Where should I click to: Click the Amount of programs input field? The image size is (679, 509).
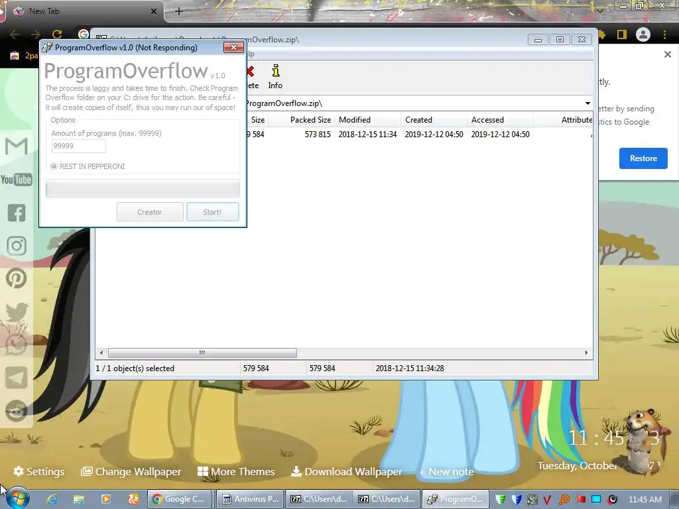[78, 146]
